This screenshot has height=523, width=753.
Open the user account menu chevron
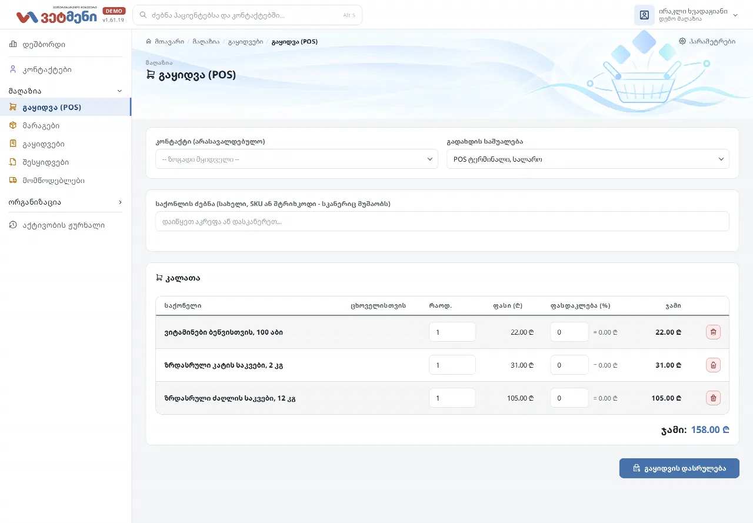click(735, 15)
